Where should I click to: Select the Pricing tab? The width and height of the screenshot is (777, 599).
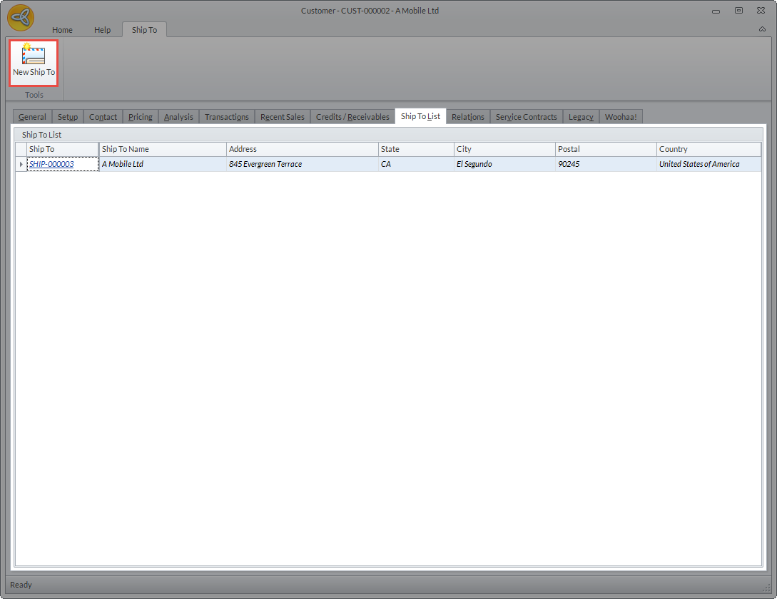point(141,117)
